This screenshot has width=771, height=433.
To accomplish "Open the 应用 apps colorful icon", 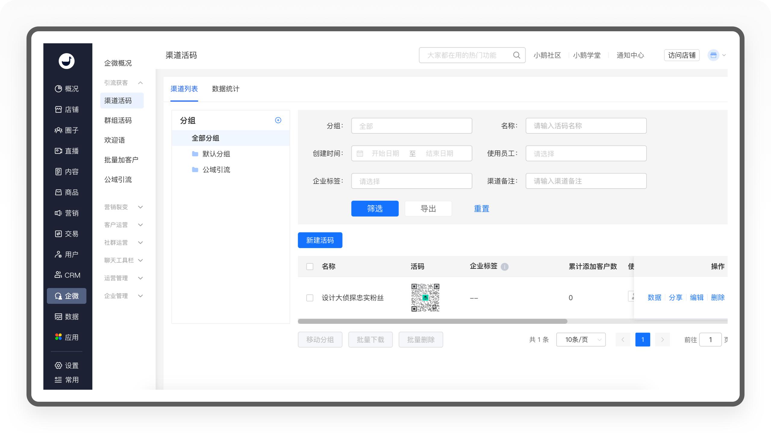I will [58, 337].
